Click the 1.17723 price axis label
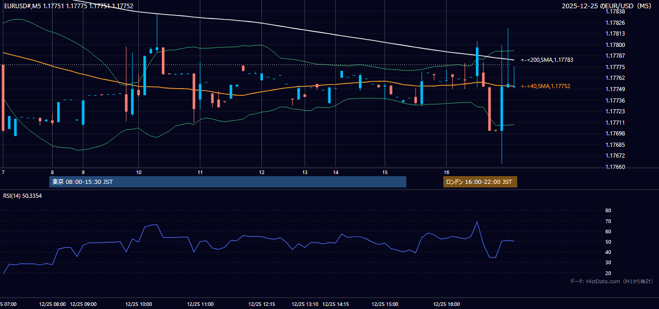Screen dimensions: 659x309 point(615,112)
